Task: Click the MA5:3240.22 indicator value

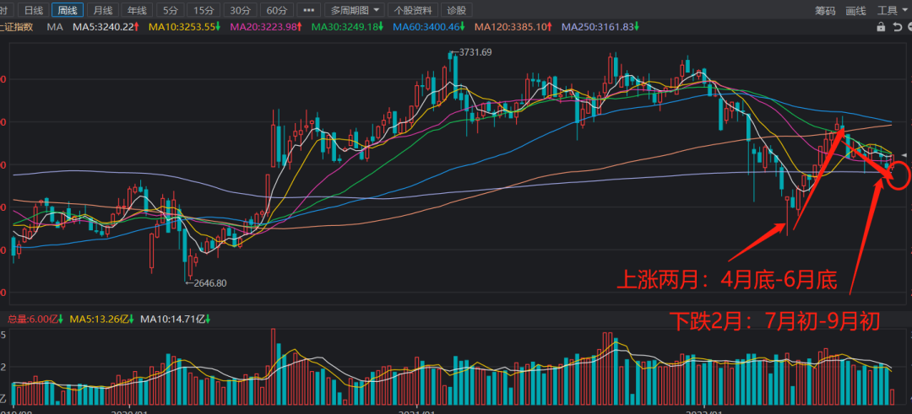Action: 104,27
